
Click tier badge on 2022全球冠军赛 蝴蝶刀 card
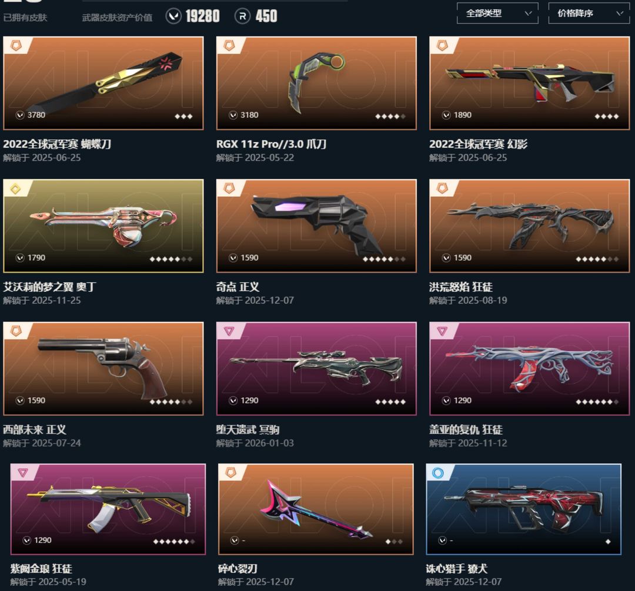(16, 45)
